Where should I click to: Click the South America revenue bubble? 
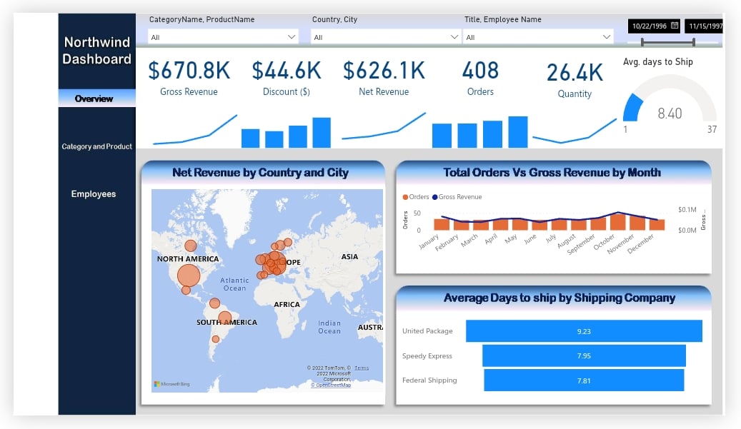tap(224, 318)
